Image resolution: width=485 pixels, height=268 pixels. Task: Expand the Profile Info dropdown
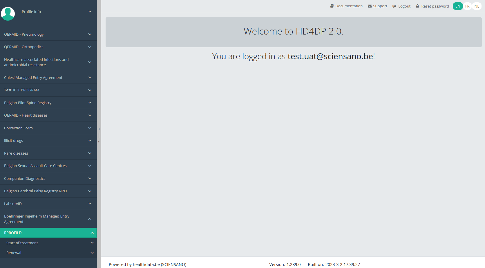click(x=90, y=12)
